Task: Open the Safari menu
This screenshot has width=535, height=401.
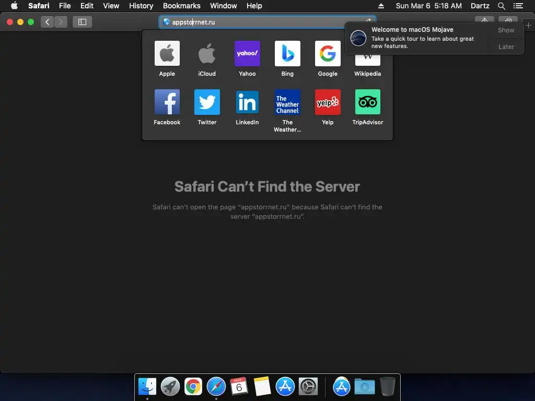Action: click(x=39, y=6)
